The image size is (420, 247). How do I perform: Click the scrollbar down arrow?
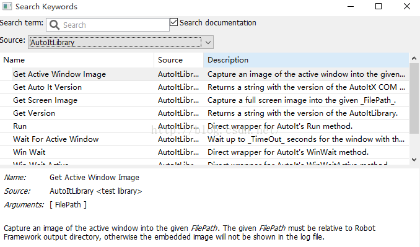tap(414, 160)
